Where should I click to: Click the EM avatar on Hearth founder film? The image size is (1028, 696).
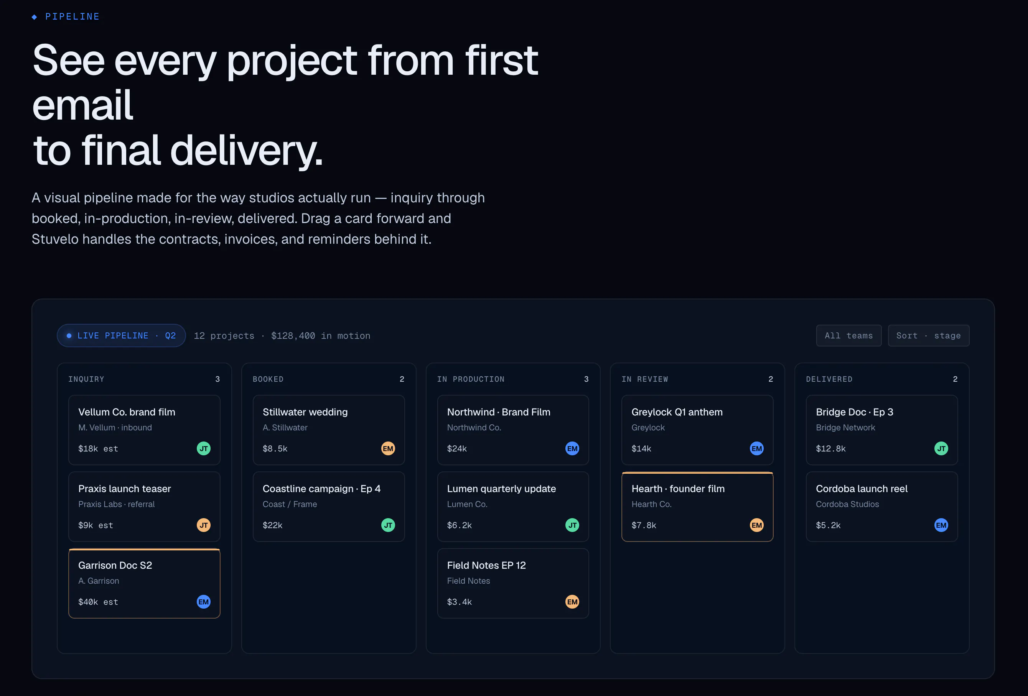coord(757,525)
